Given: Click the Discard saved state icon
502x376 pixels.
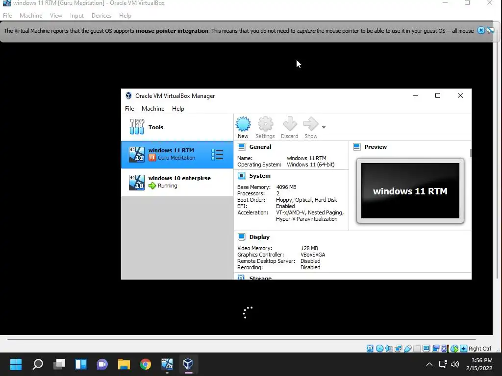Looking at the screenshot, I should pos(290,124).
